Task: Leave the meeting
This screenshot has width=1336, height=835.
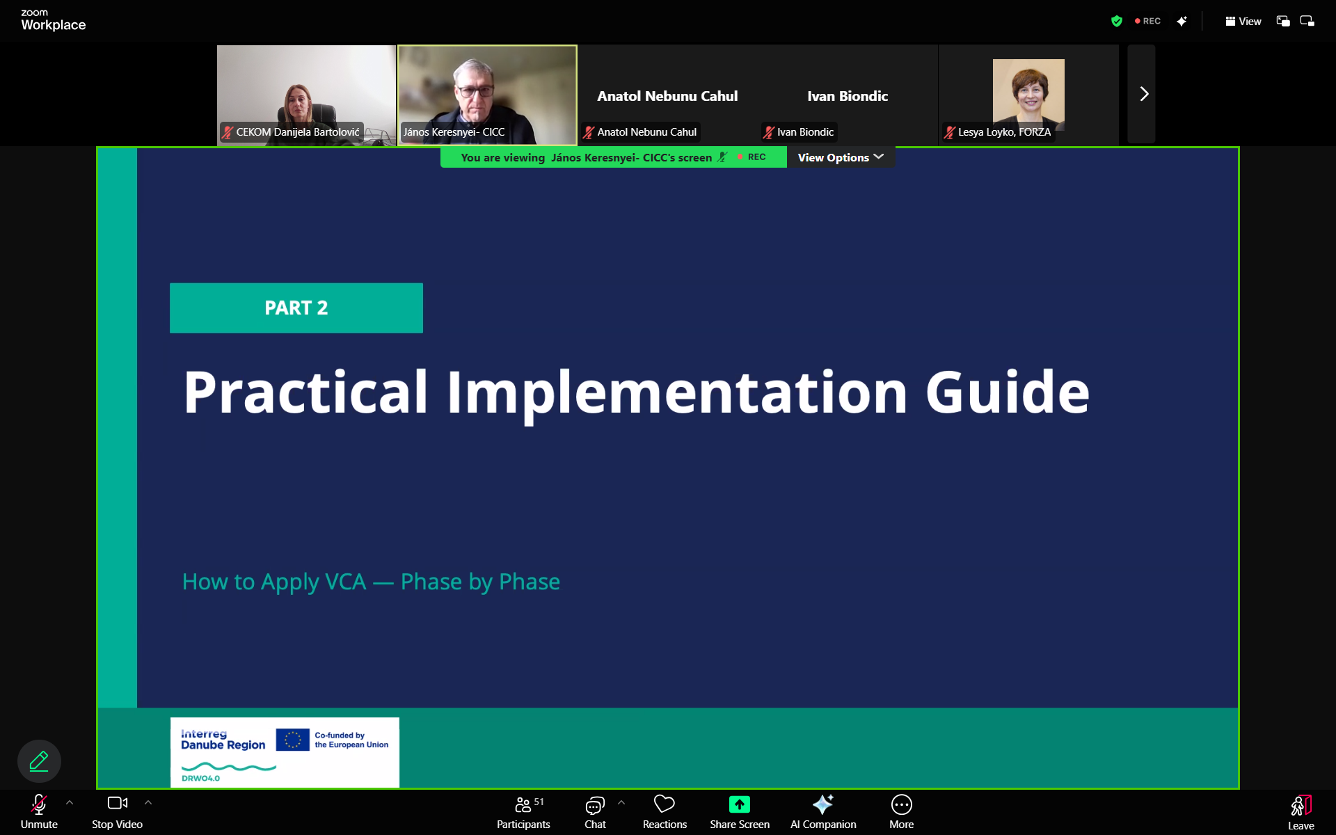Action: pos(1301,811)
